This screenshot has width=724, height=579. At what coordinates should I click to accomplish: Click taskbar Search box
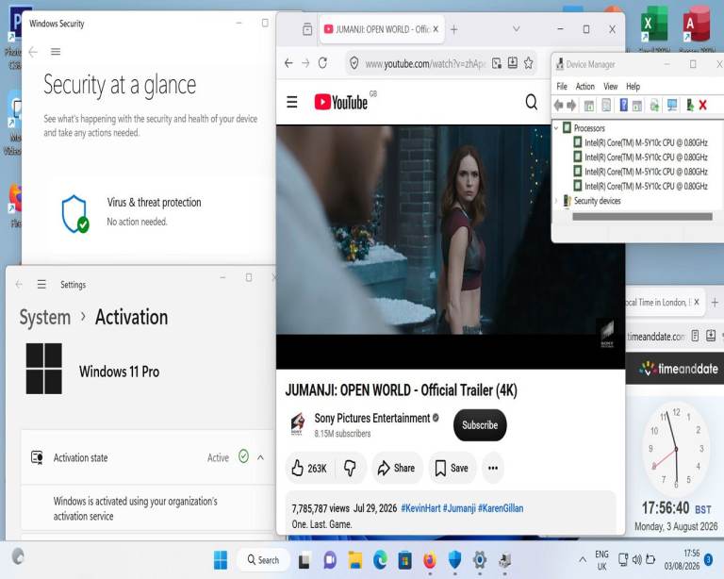tap(263, 560)
